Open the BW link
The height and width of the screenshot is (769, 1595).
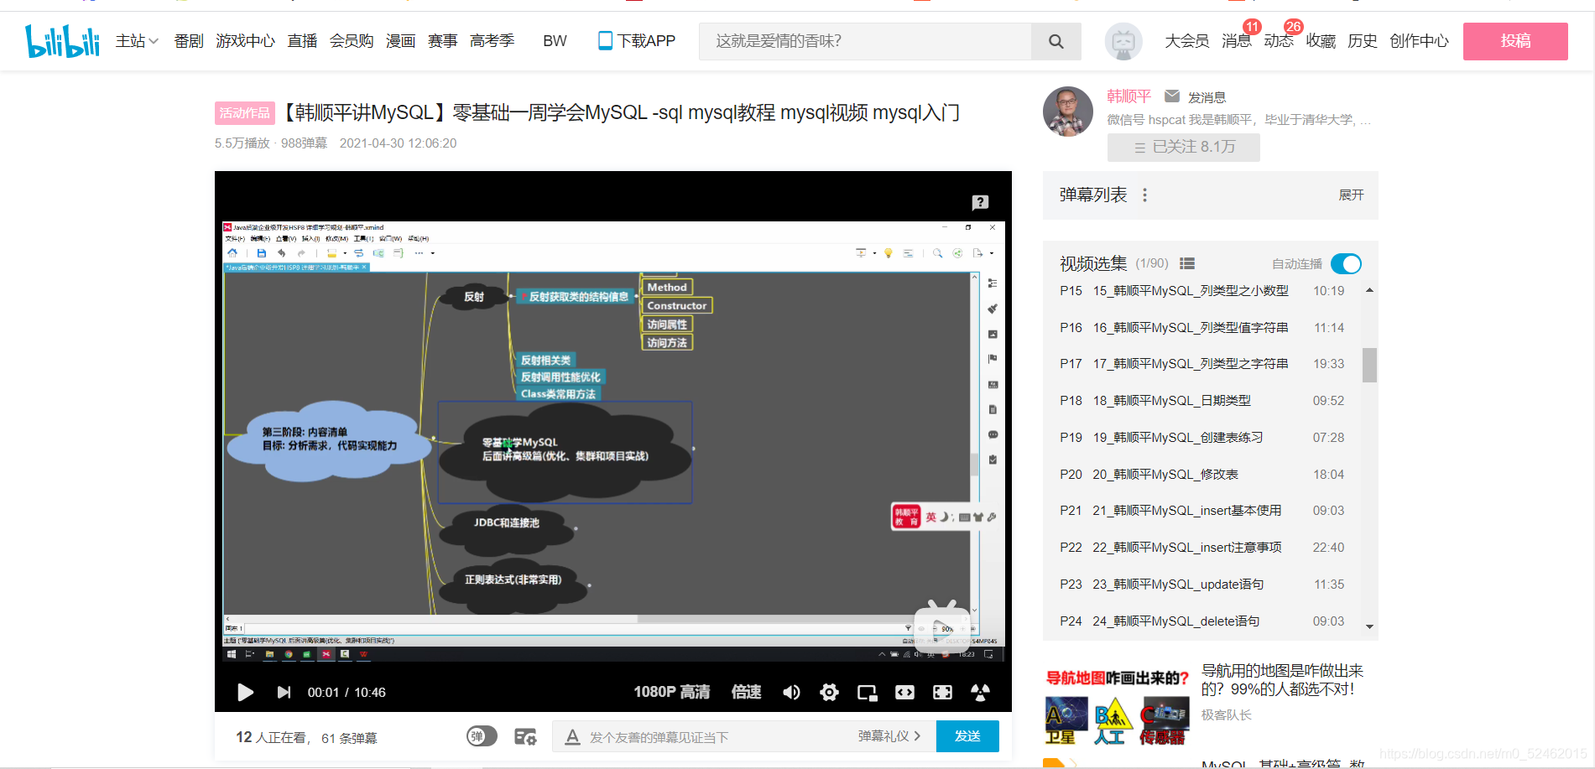555,41
